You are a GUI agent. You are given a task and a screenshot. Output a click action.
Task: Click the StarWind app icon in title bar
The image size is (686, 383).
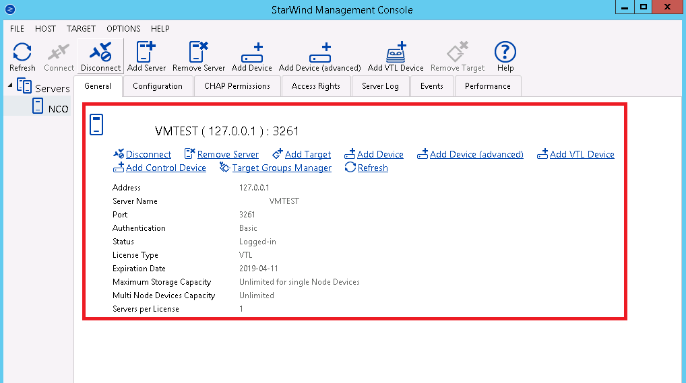click(x=10, y=9)
